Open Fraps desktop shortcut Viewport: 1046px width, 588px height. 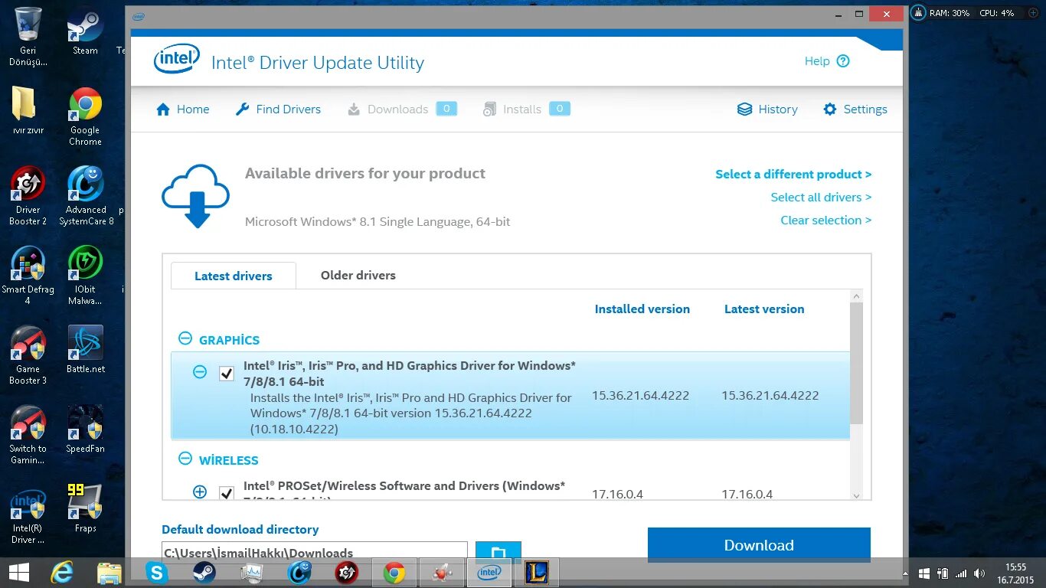click(x=85, y=509)
